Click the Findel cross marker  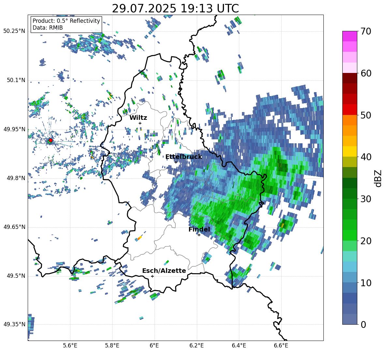pos(199,235)
